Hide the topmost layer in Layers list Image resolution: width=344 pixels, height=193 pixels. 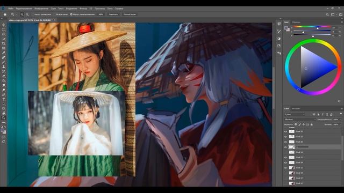pos(285,131)
